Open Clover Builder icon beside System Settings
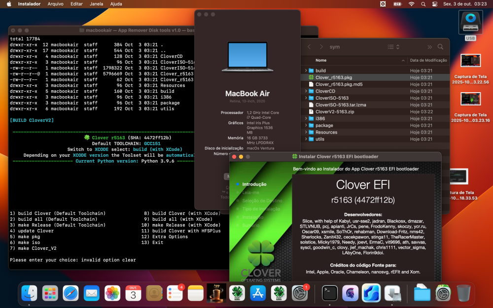Screen dimensions: 493x308 pos(279,293)
